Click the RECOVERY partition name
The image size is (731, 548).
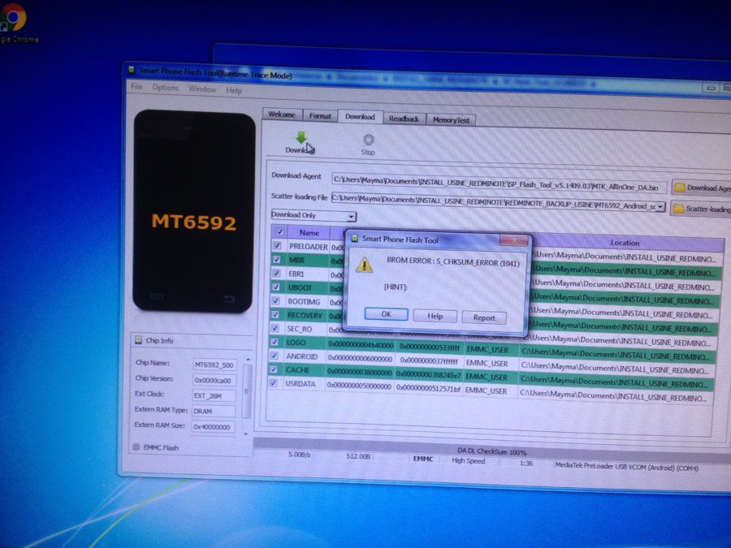(x=305, y=316)
